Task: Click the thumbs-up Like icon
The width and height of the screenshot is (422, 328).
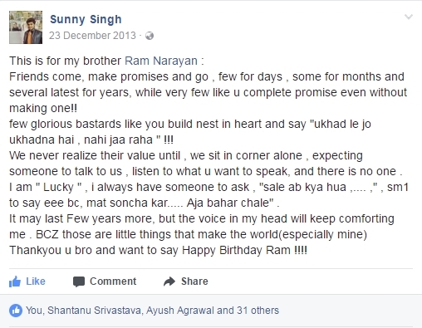Action: (15, 281)
